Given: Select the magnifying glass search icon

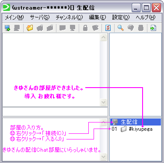Looking at the screenshot, I should coord(121,28).
